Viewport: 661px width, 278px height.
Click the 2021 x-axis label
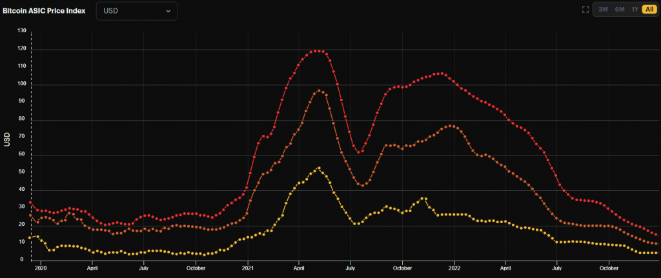coord(248,268)
